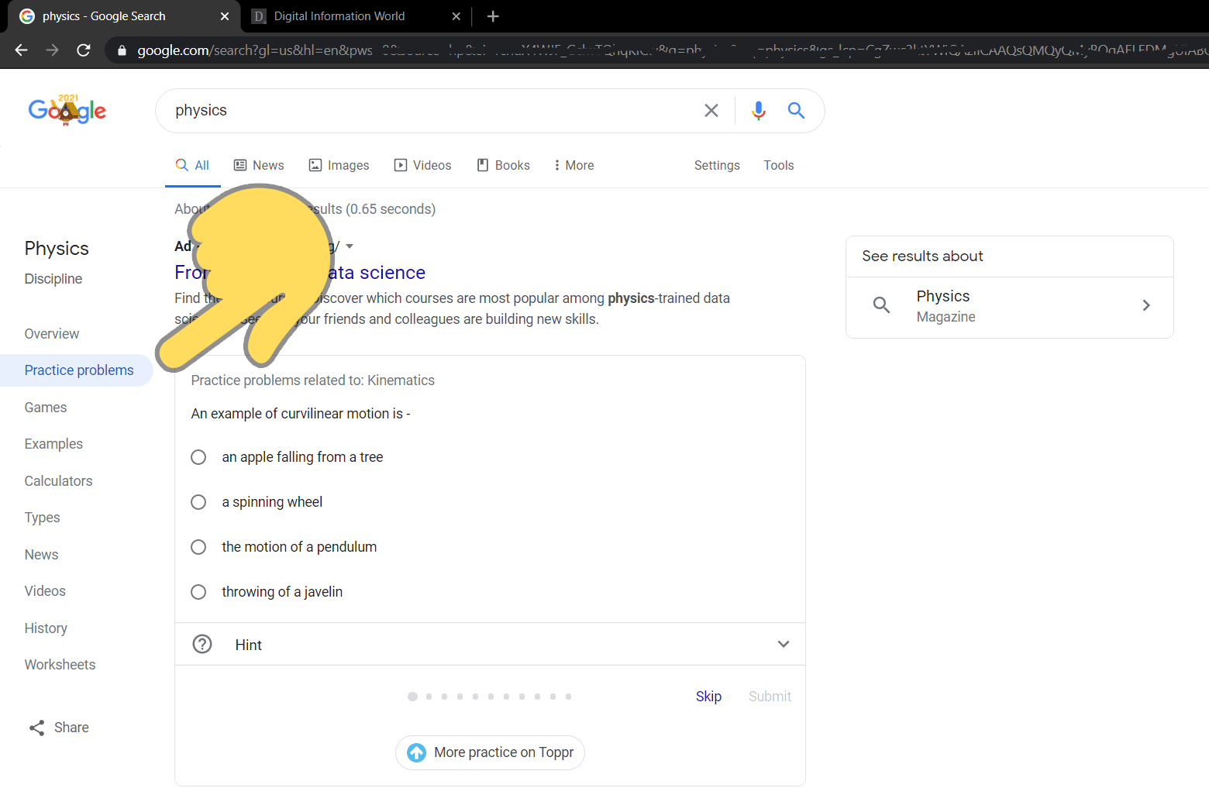Click the first progress dot below the question
Viewport: 1209px width, 795px height.
pos(413,696)
